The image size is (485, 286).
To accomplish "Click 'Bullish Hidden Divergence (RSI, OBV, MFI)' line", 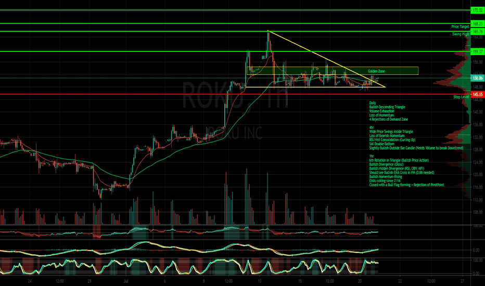I will point(397,168).
